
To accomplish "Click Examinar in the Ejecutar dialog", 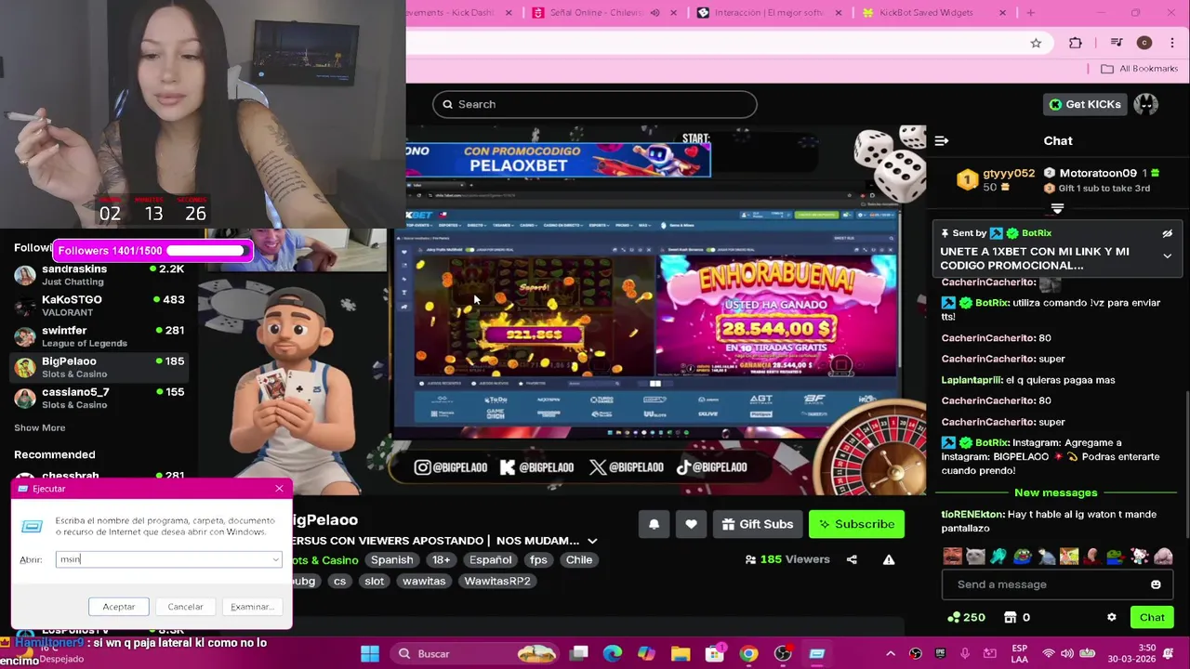I will [x=252, y=607].
